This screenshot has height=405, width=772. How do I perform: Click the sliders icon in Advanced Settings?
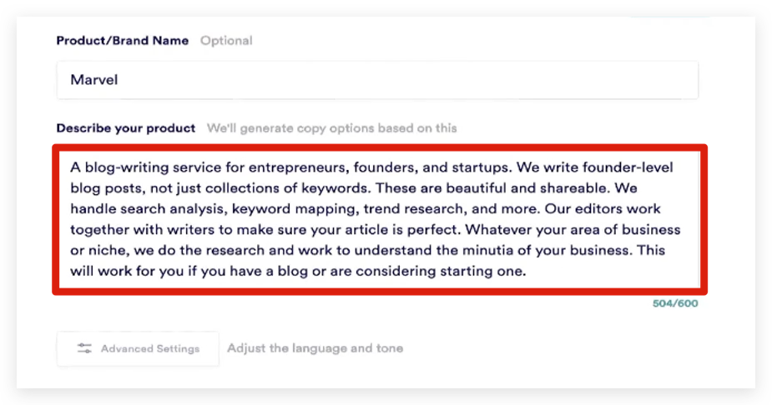[84, 348]
